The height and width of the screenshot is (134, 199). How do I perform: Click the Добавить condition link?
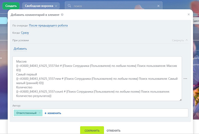20,49
